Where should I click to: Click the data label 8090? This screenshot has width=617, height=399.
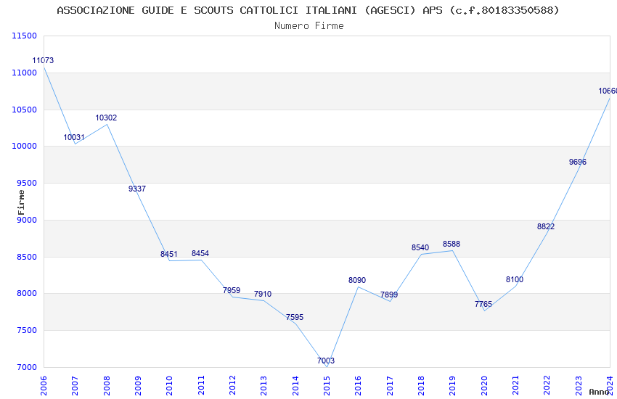coord(357,280)
